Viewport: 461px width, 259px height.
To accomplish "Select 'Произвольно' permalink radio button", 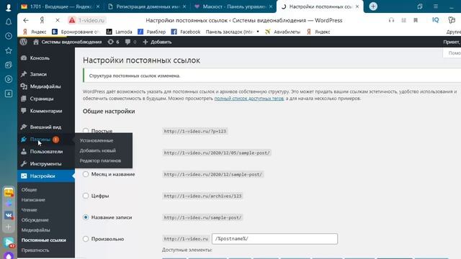I will 86,239.
